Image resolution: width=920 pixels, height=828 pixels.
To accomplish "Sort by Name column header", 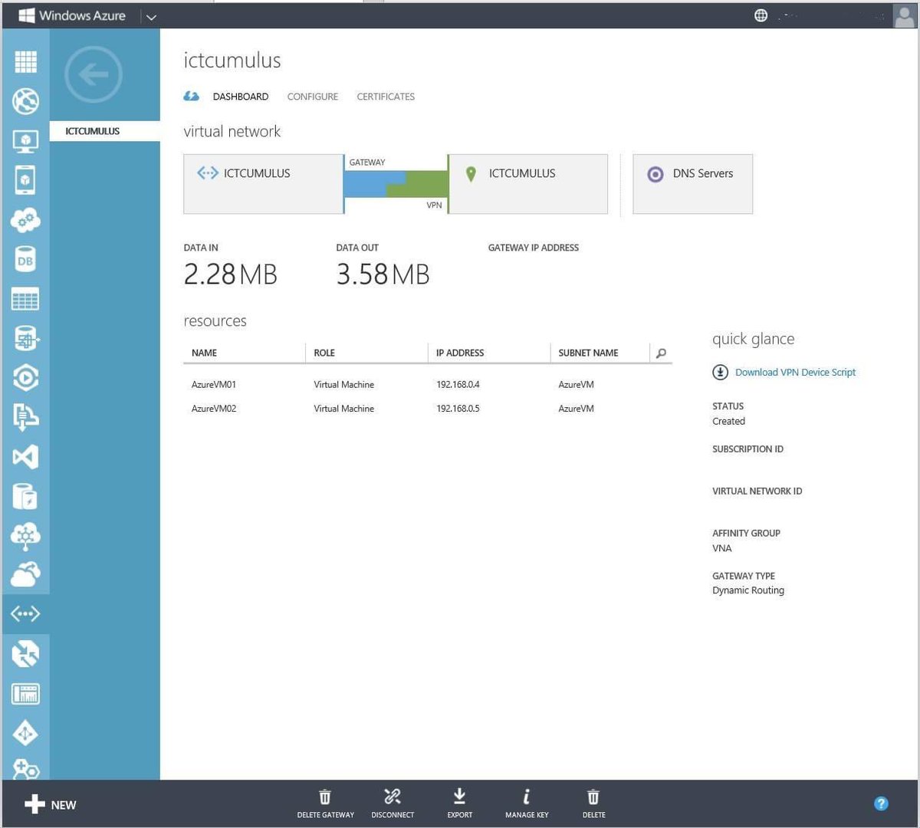I will [244, 353].
